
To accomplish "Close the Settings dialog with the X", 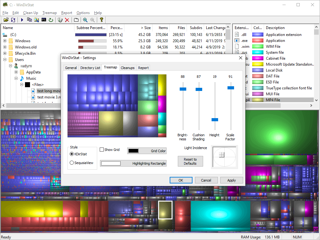I will [241, 58].
